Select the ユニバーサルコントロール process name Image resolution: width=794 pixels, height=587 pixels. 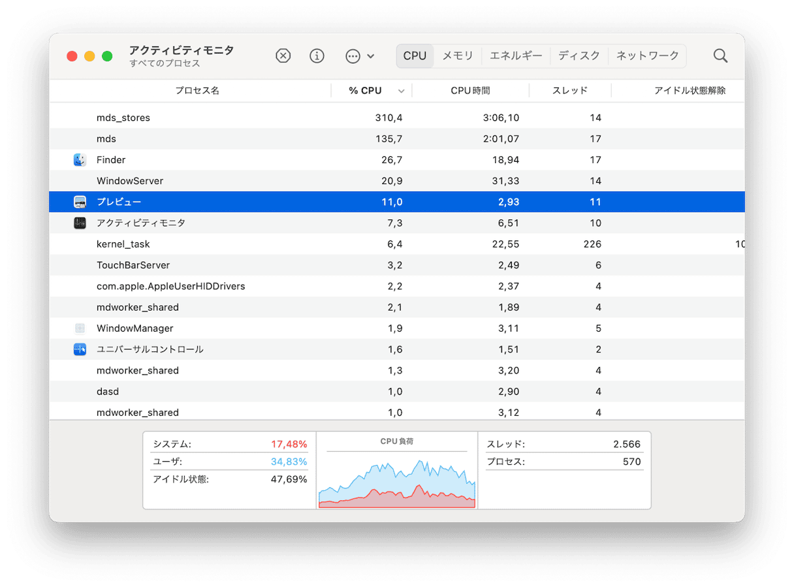[x=150, y=349]
